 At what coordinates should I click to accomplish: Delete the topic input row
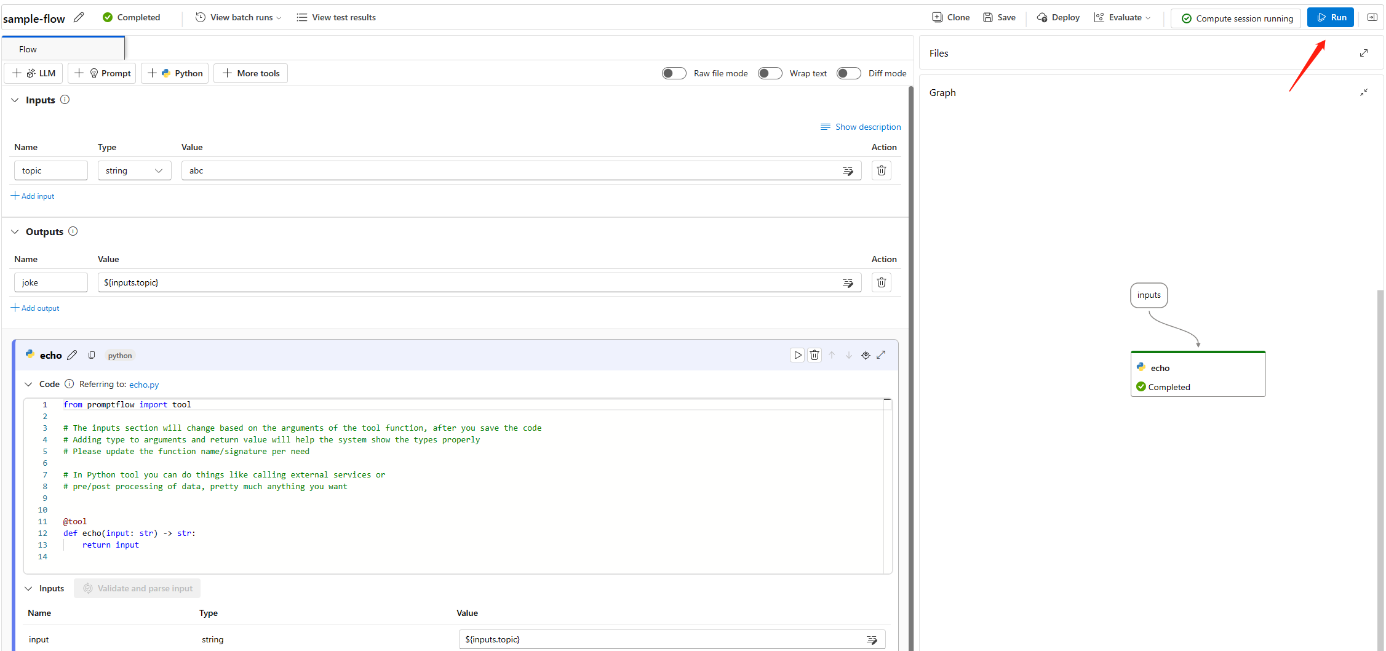882,170
